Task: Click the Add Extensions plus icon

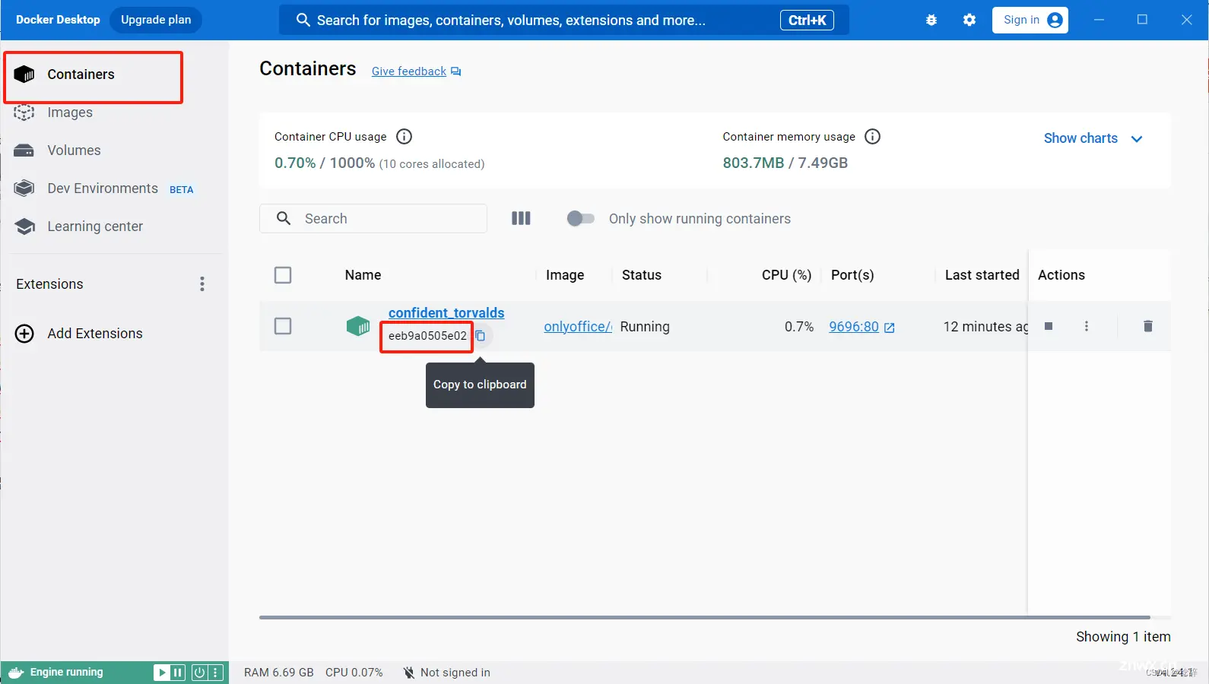Action: point(24,334)
